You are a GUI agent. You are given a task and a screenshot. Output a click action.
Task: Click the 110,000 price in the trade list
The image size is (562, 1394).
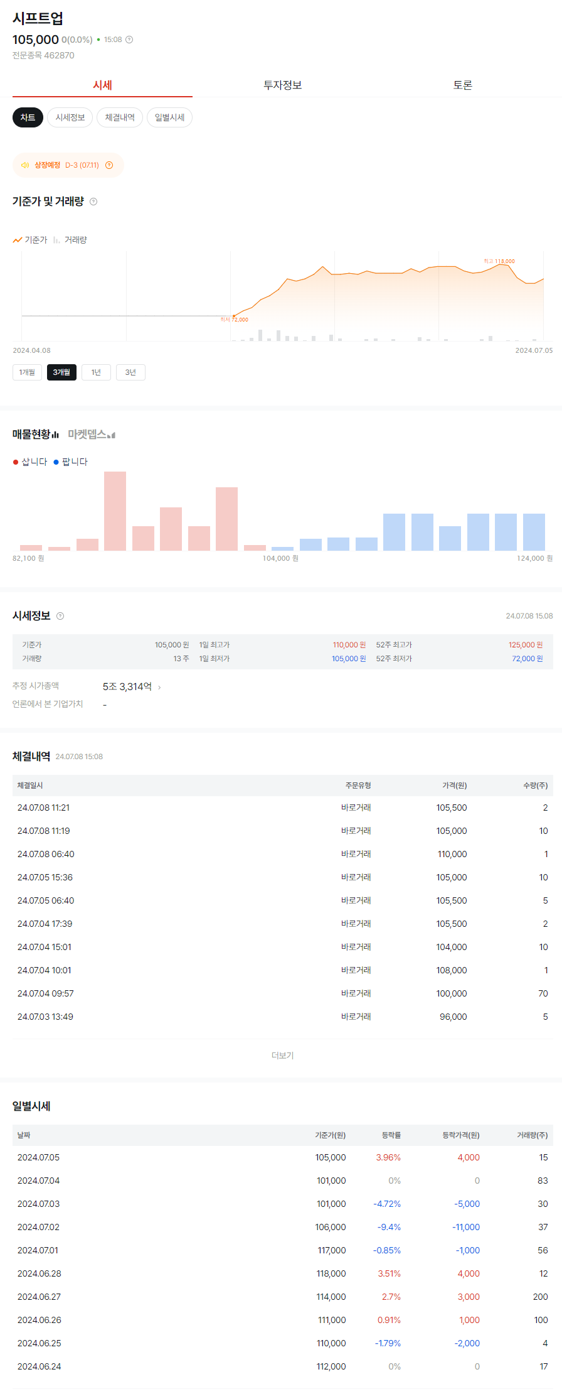[x=452, y=854]
